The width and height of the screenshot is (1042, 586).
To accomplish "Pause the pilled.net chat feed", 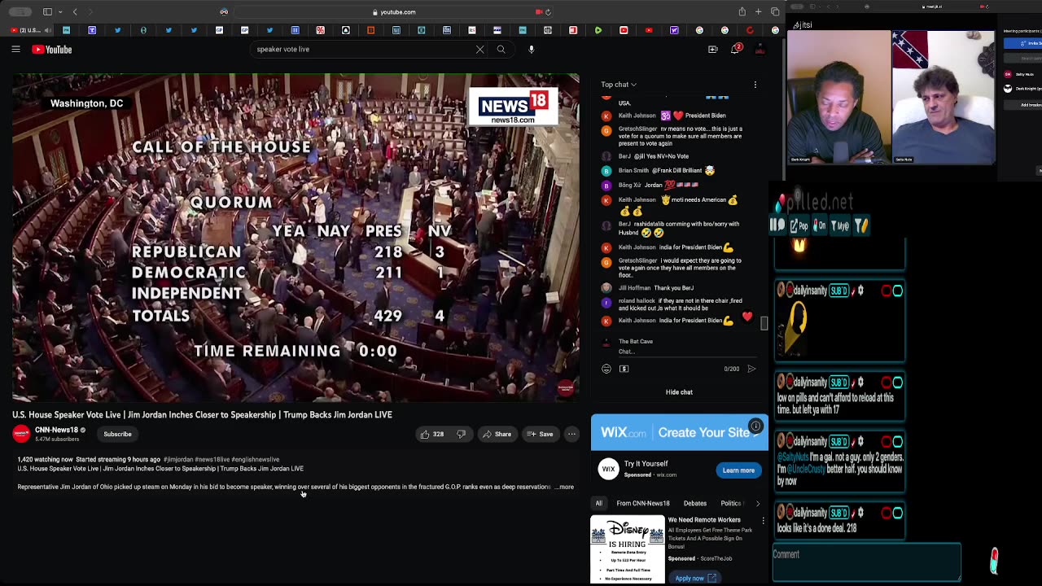I will pos(777,225).
